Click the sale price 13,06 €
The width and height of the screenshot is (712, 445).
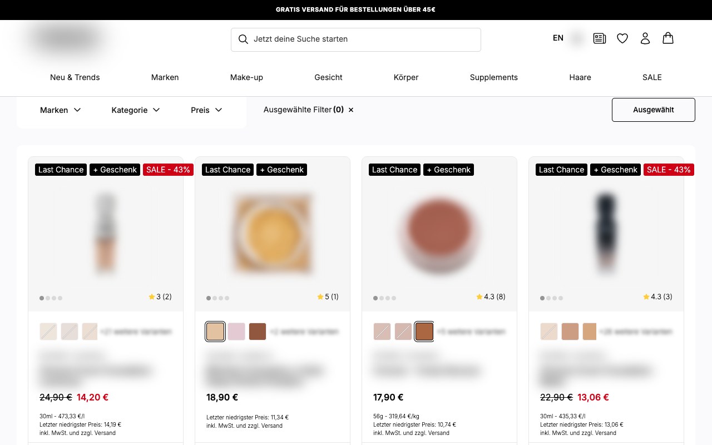pos(593,397)
